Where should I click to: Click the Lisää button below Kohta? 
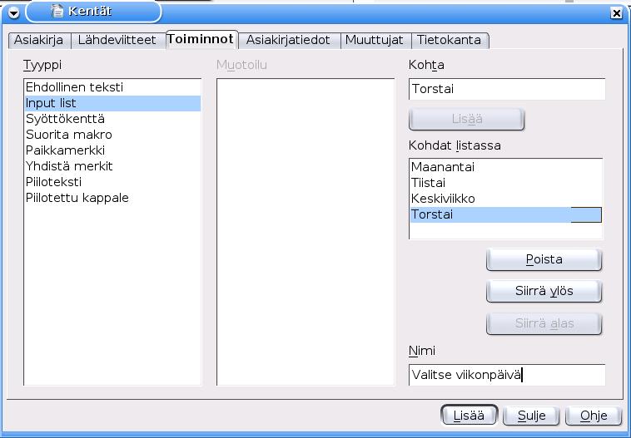coord(466,119)
